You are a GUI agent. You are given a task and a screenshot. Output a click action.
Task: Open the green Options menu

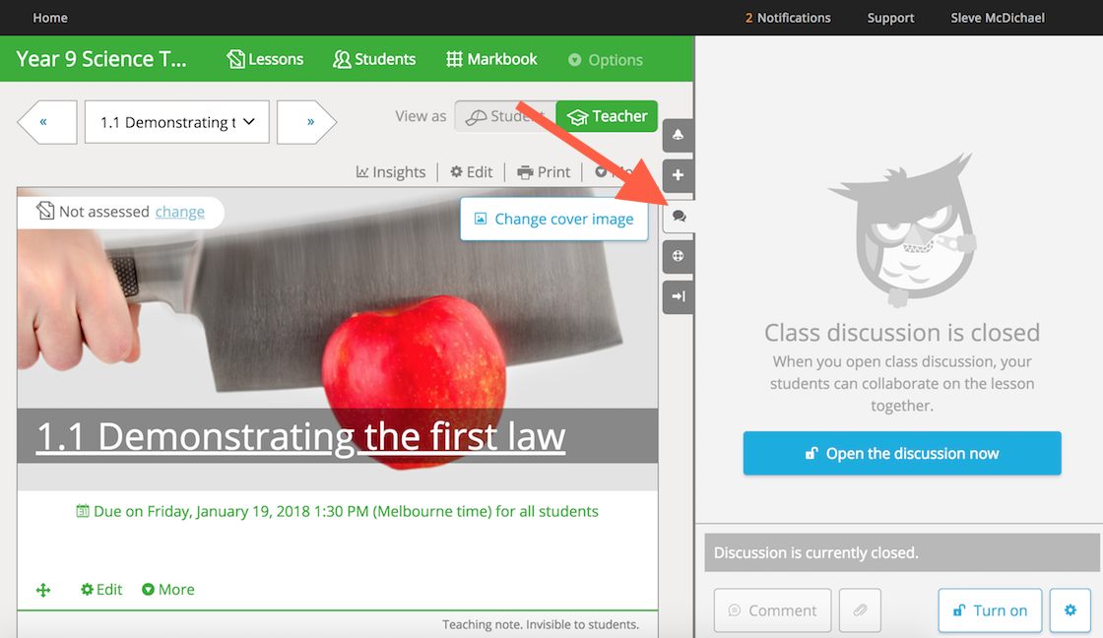pos(605,60)
